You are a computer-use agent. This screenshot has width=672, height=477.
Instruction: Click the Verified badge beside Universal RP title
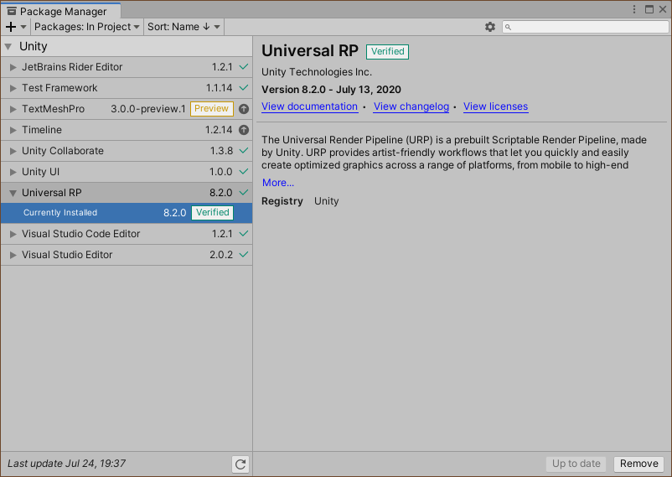[387, 51]
